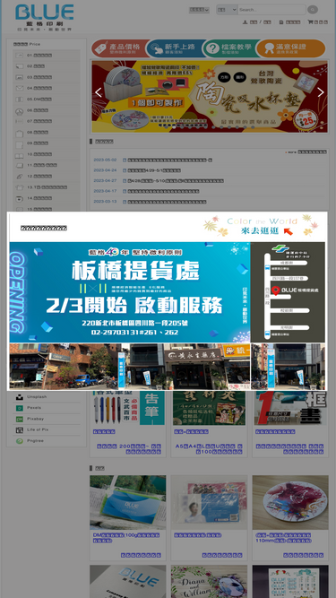Show the previous banner slide
This screenshot has height=598, width=336.
pyautogui.click(x=99, y=92)
